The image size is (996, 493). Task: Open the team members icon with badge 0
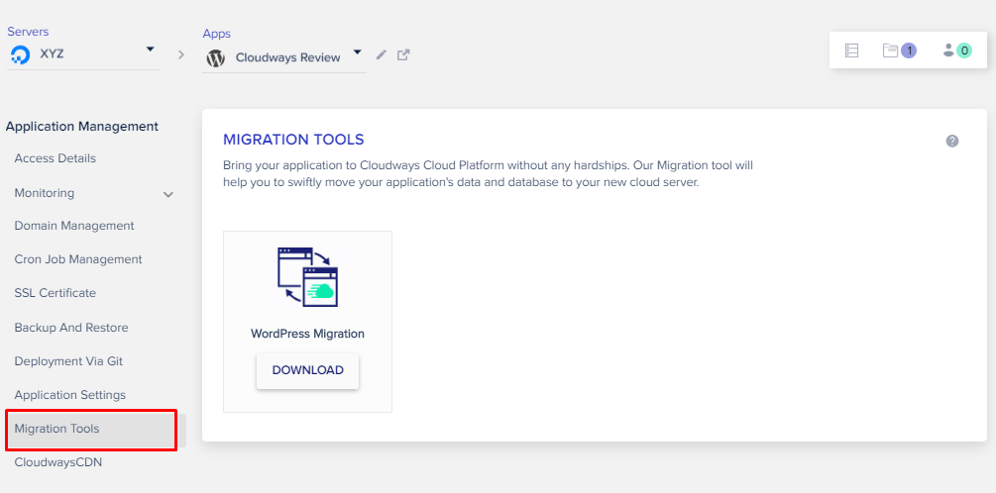coord(957,50)
